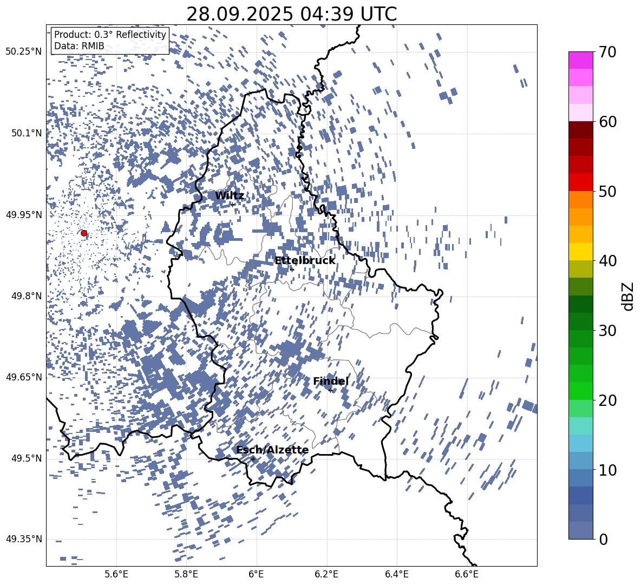The height and width of the screenshot is (585, 641).
Task: Click the colorbar tick label 70
Action: (607, 52)
